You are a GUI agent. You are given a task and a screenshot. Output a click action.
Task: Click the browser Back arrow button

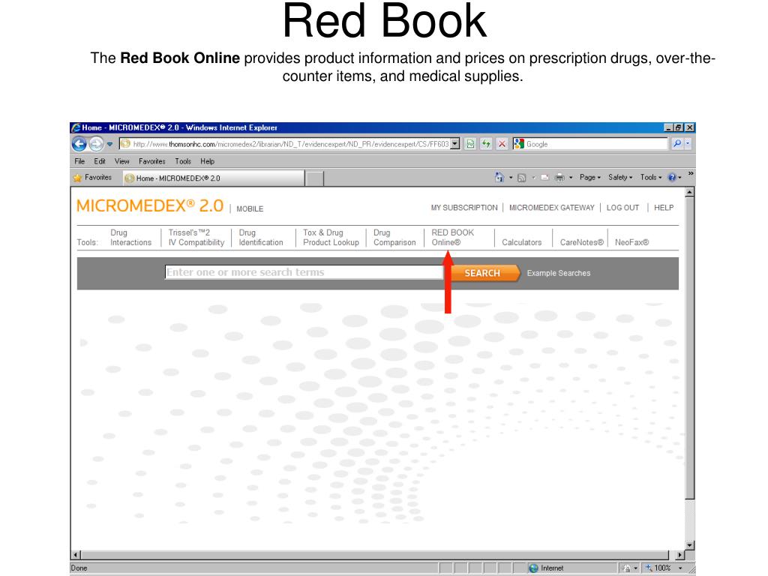[x=79, y=144]
